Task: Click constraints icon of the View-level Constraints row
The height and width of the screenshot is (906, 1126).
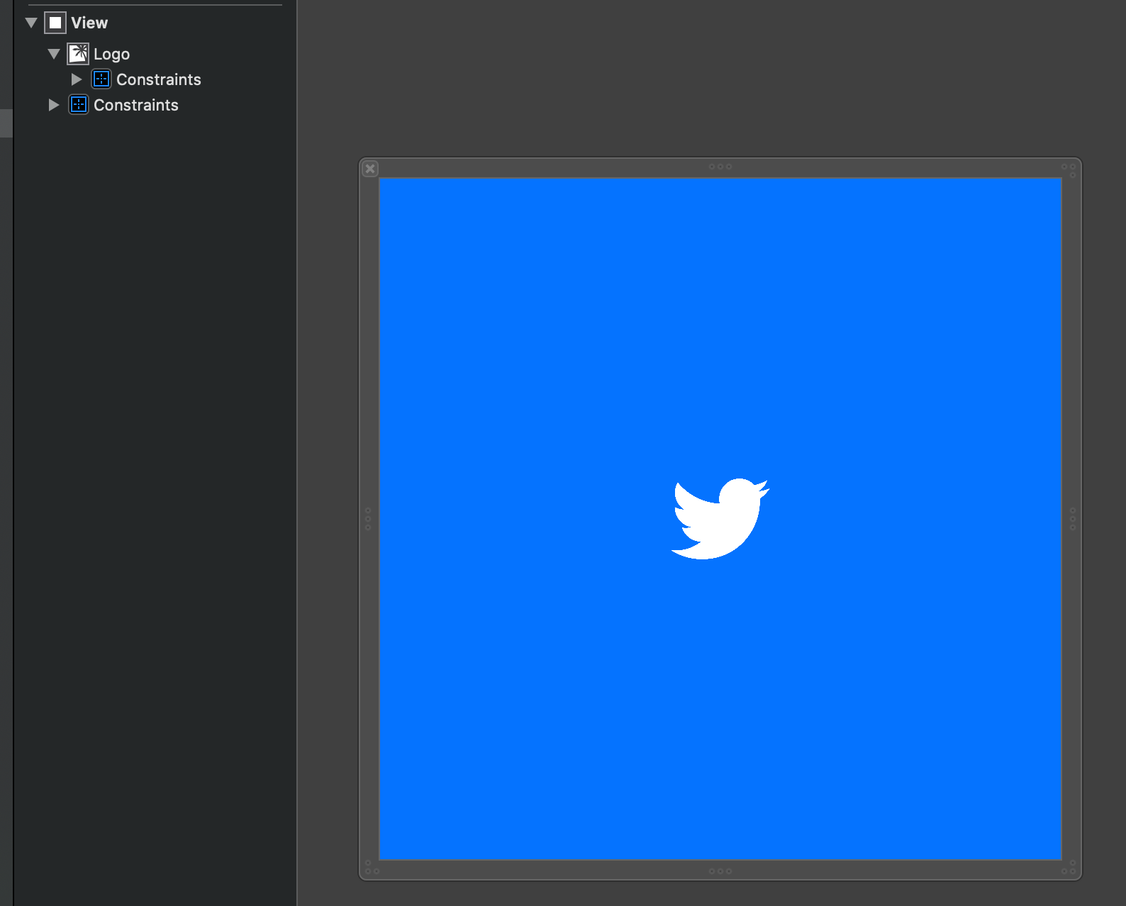Action: point(79,105)
